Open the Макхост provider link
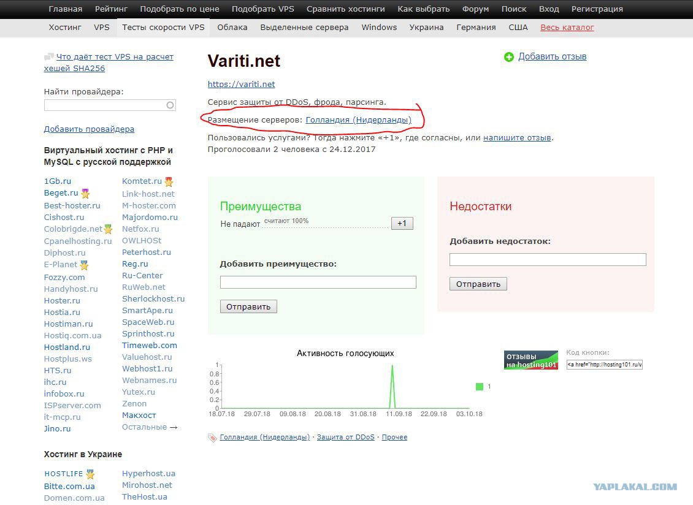693x505 pixels. point(139,416)
